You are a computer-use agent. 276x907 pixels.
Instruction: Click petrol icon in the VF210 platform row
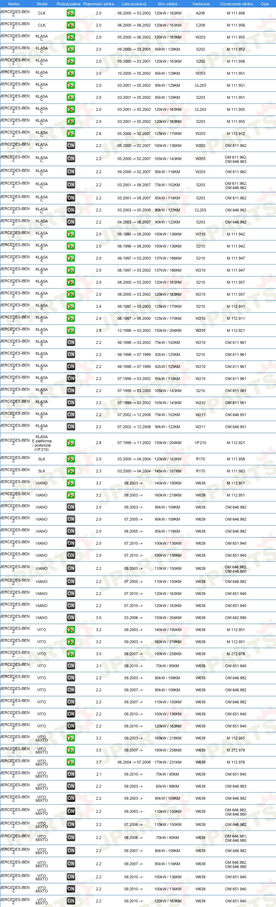coord(71,443)
